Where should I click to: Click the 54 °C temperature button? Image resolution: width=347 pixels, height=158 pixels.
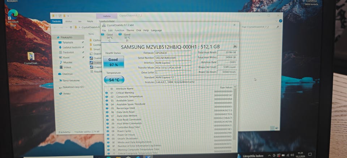(x=114, y=80)
